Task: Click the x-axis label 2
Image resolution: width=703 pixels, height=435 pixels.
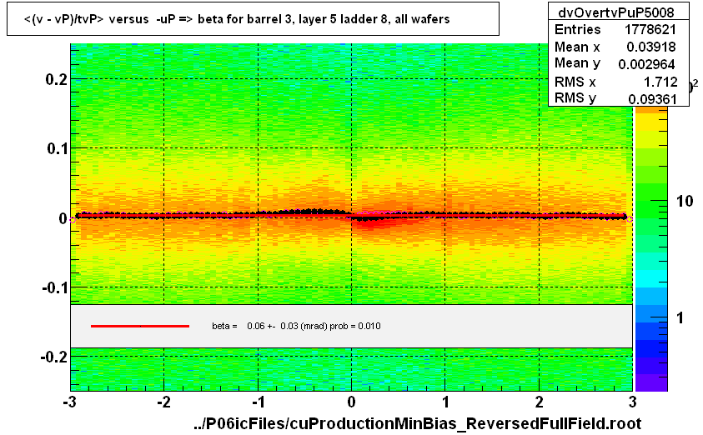Action: point(539,402)
